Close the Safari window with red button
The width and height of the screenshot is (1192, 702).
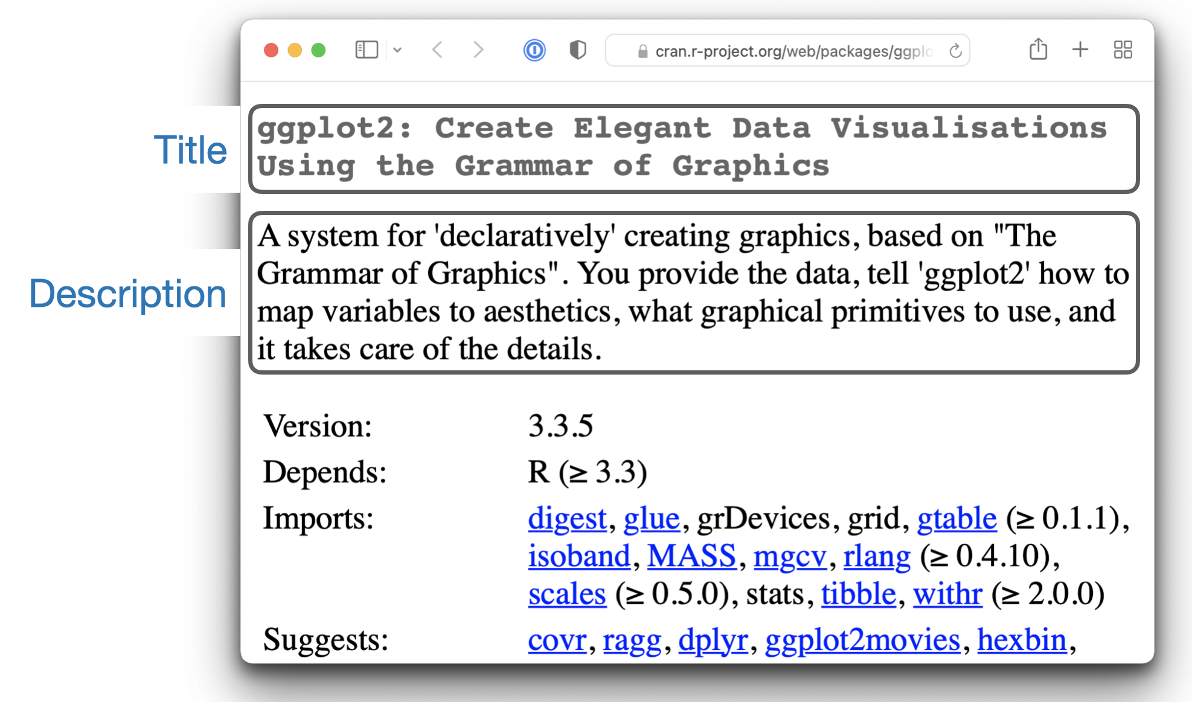271,50
